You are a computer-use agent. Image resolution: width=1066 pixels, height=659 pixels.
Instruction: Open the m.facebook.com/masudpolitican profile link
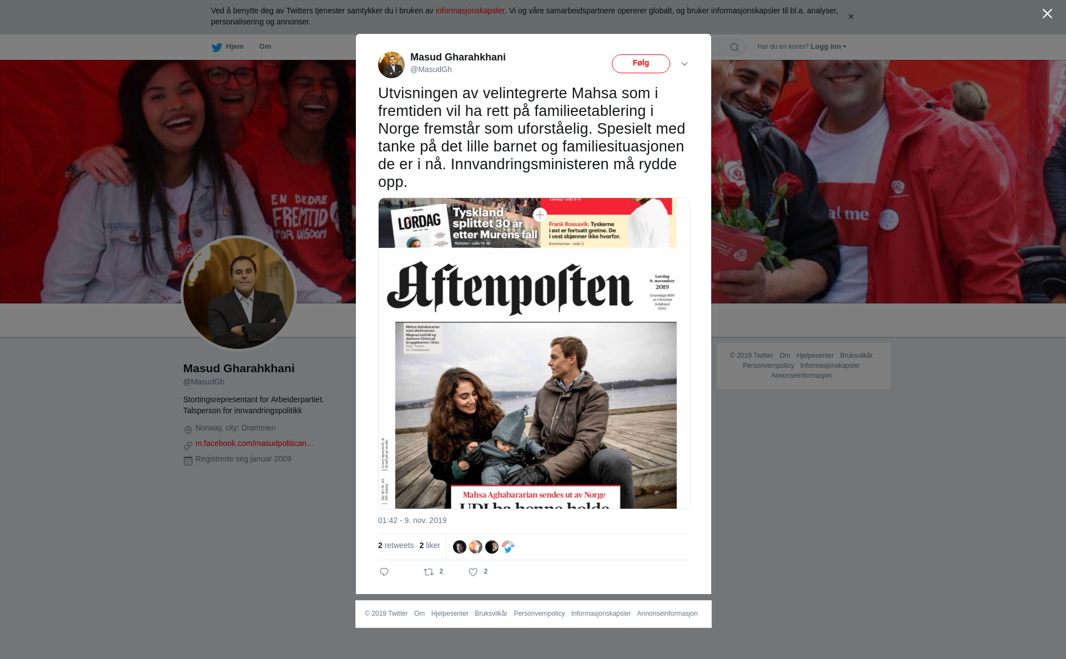[x=255, y=443]
